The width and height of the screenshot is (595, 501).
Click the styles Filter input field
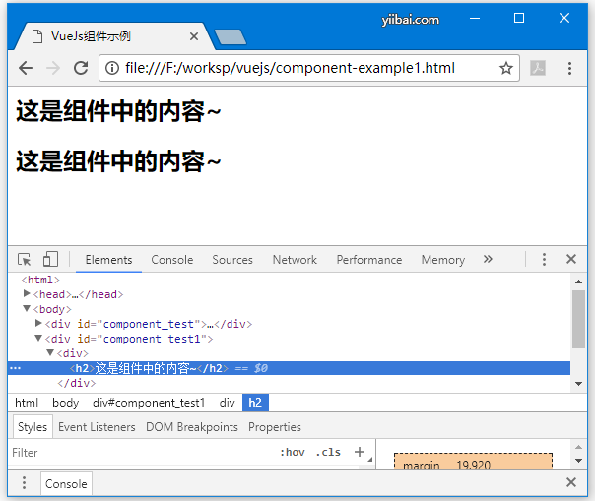138,453
